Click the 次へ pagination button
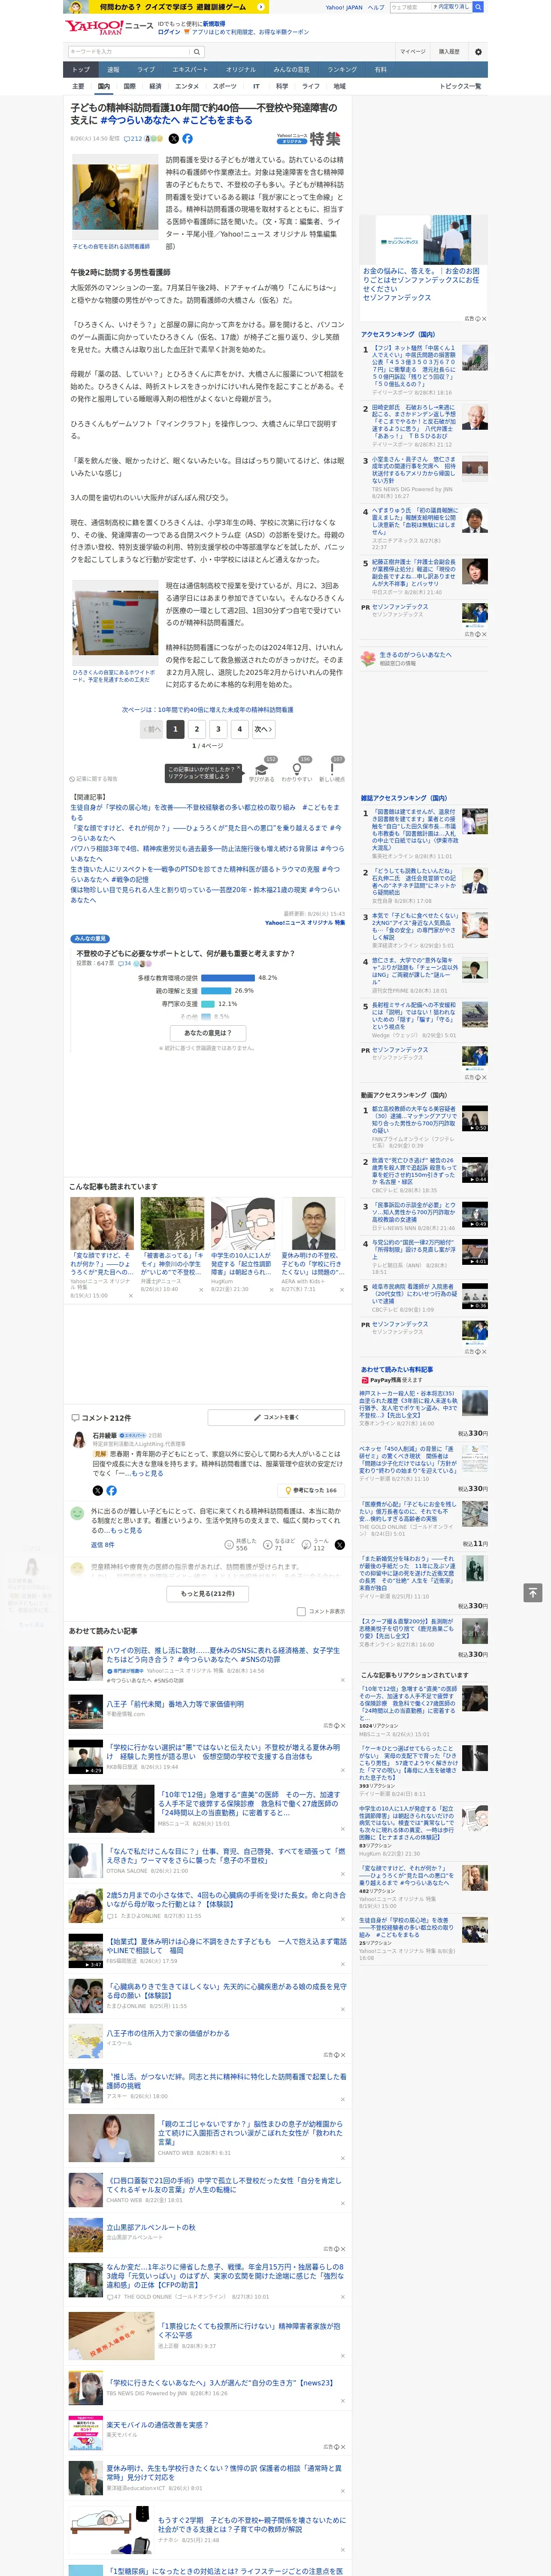 click(x=263, y=729)
